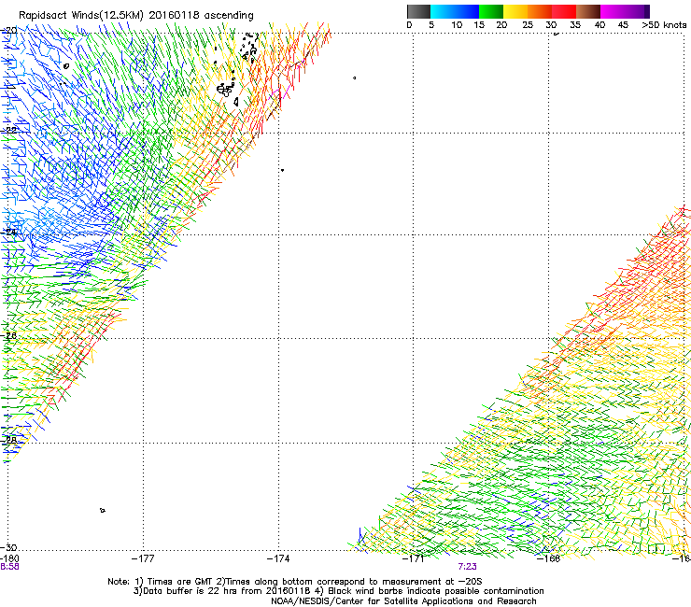Click the island dot just below the -22 line near -174
The height and width of the screenshot is (607, 691).
(282, 170)
